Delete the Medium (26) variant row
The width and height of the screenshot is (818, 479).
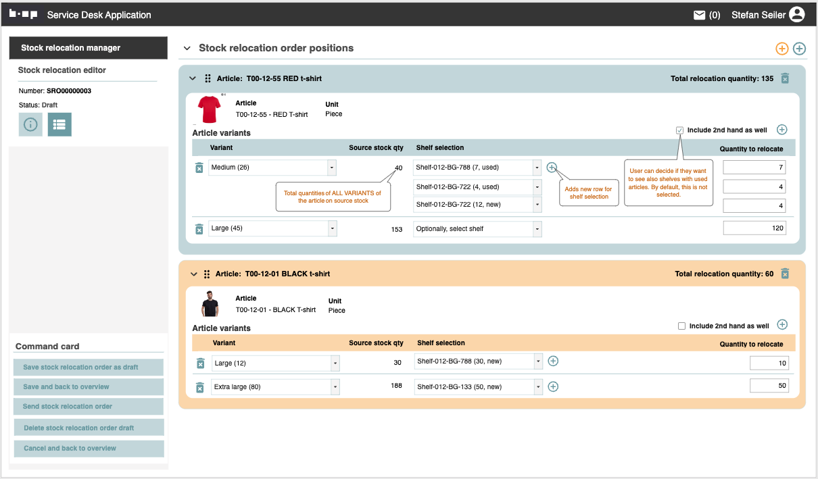coord(199,168)
